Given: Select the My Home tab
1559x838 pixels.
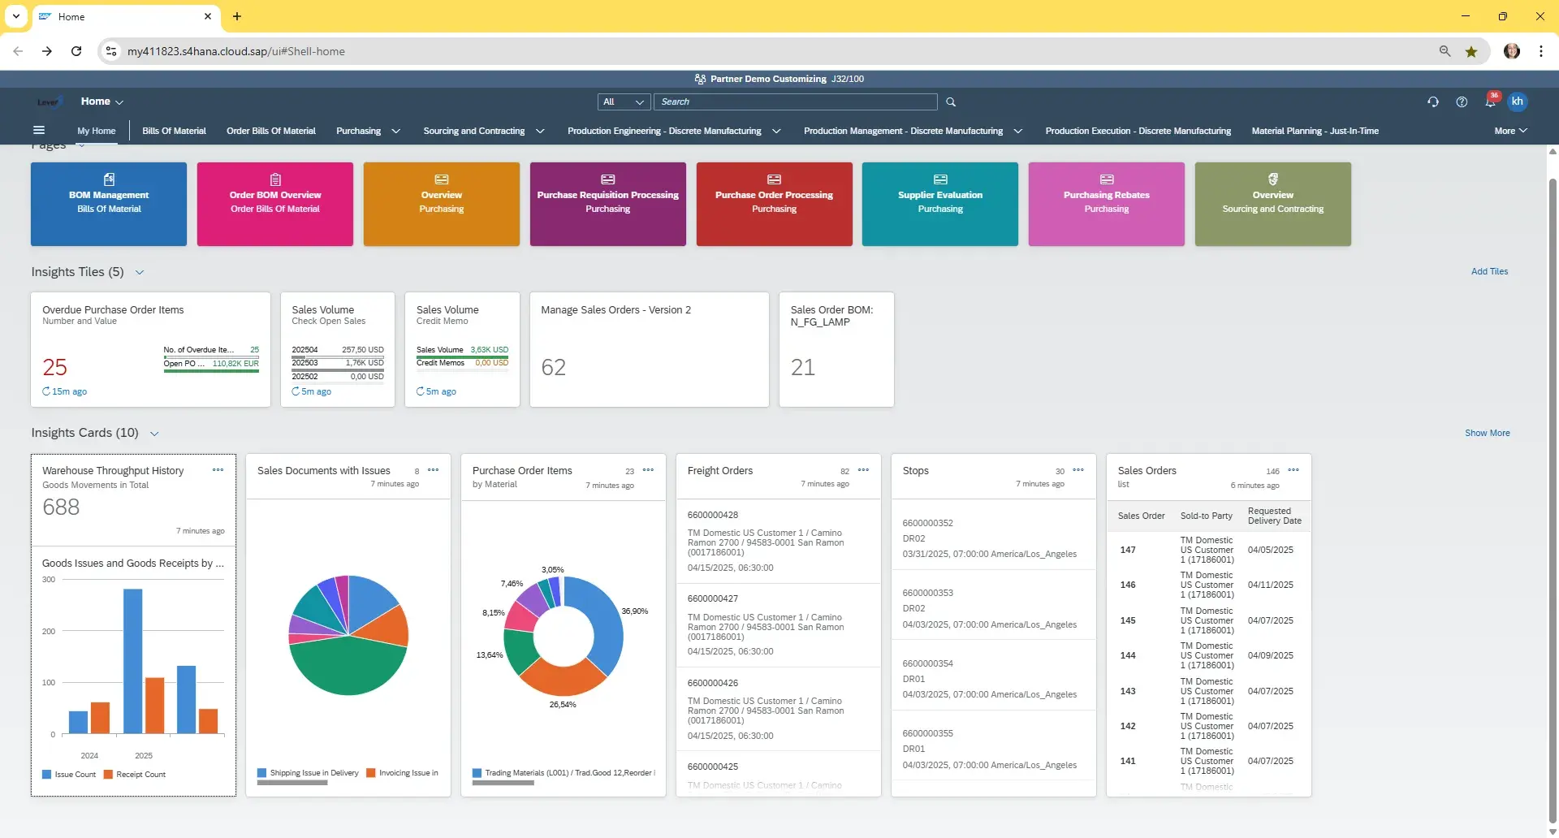Looking at the screenshot, I should tap(97, 131).
